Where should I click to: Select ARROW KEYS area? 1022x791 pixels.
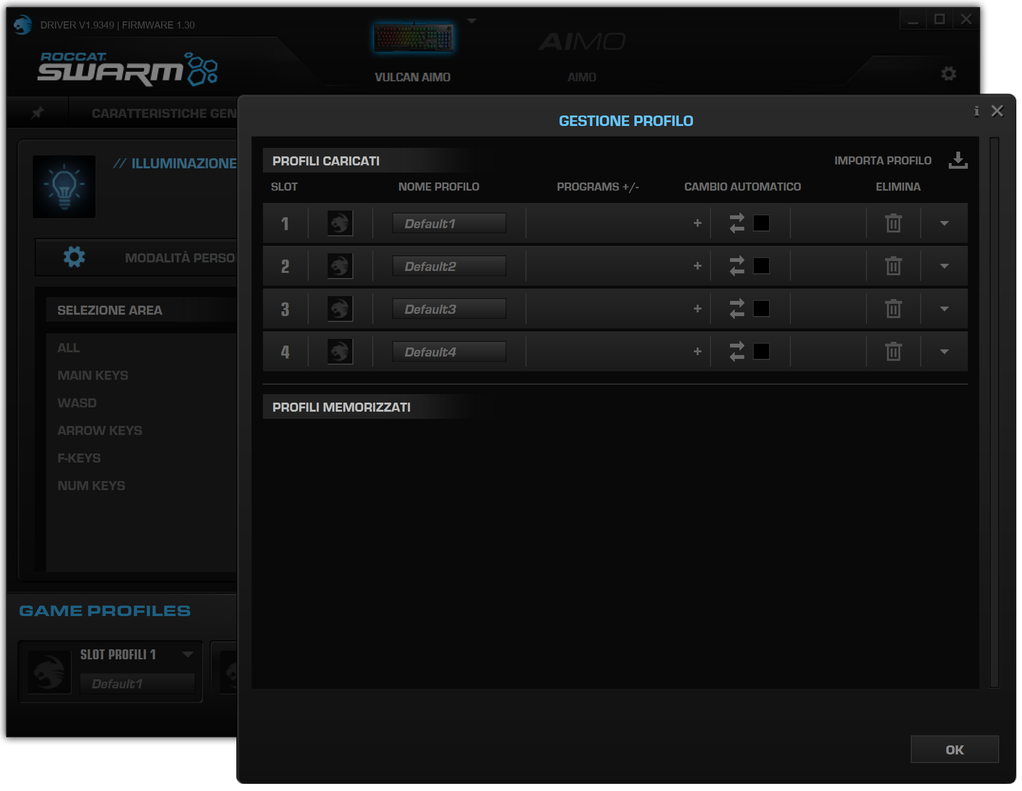[100, 431]
